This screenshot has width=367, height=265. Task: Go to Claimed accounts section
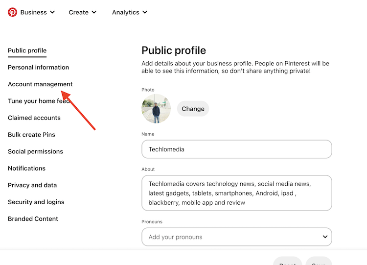tap(34, 118)
